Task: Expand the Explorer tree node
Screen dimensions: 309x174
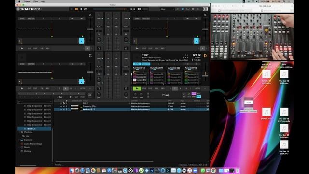Action: [19, 140]
